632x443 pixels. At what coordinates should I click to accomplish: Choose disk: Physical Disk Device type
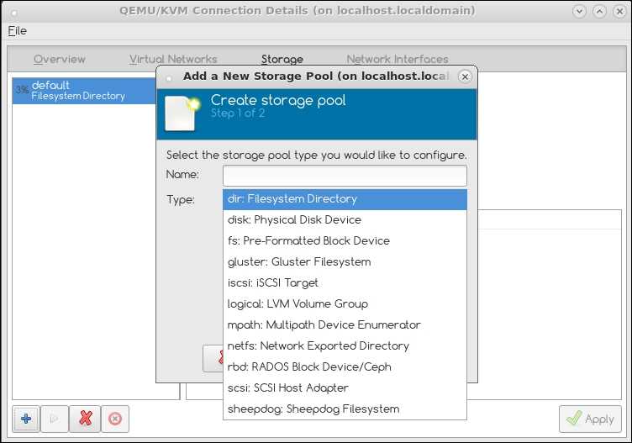[x=345, y=220]
